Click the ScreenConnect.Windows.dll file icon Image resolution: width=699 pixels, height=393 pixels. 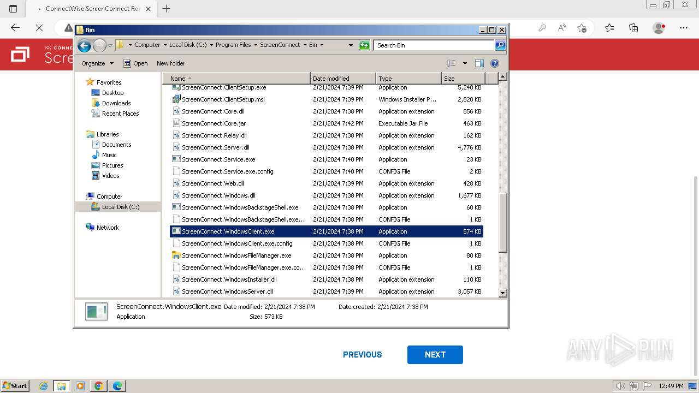[176, 195]
